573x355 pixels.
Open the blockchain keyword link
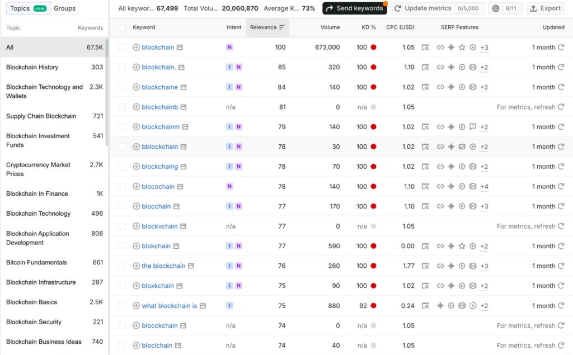tap(158, 47)
